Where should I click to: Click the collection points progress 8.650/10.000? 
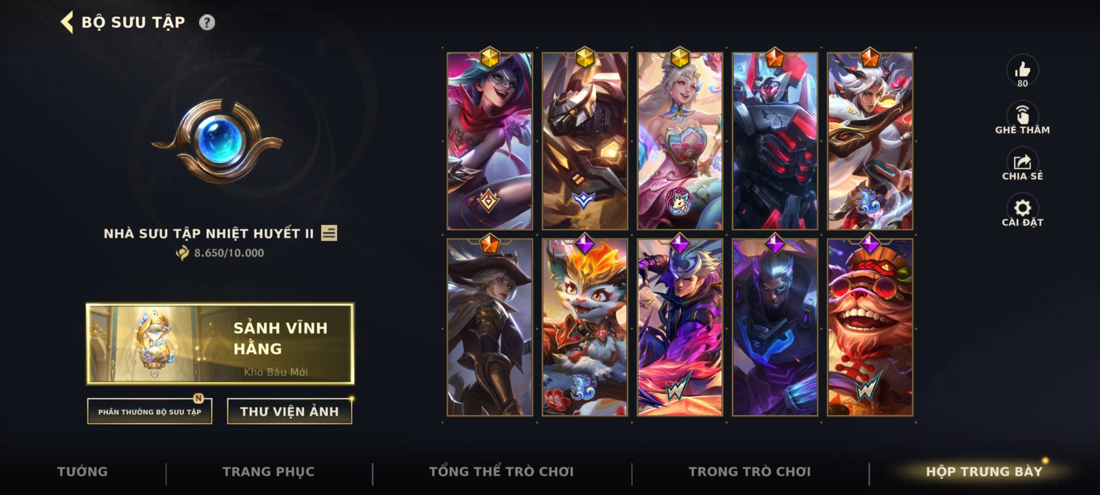220,253
